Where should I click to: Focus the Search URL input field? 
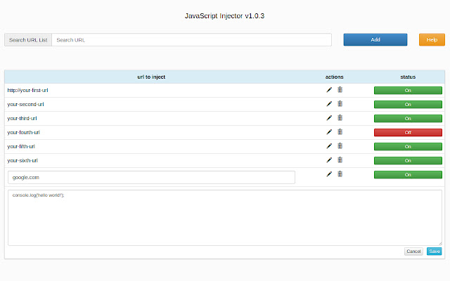click(191, 40)
